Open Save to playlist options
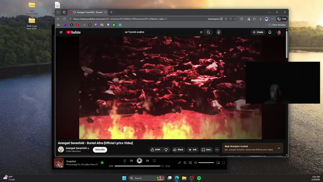Screen dimensions: 323x182 click(x=206, y=150)
